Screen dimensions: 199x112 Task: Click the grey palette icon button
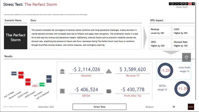point(186,57)
